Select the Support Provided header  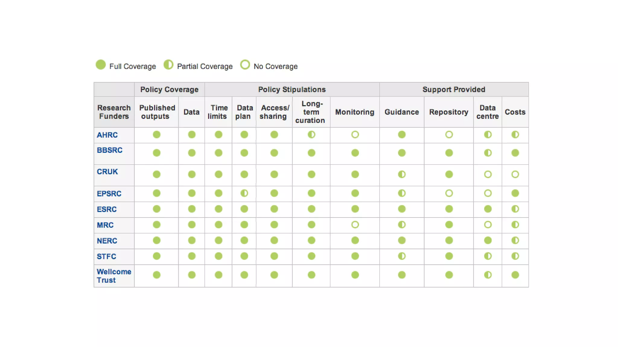pyautogui.click(x=454, y=89)
